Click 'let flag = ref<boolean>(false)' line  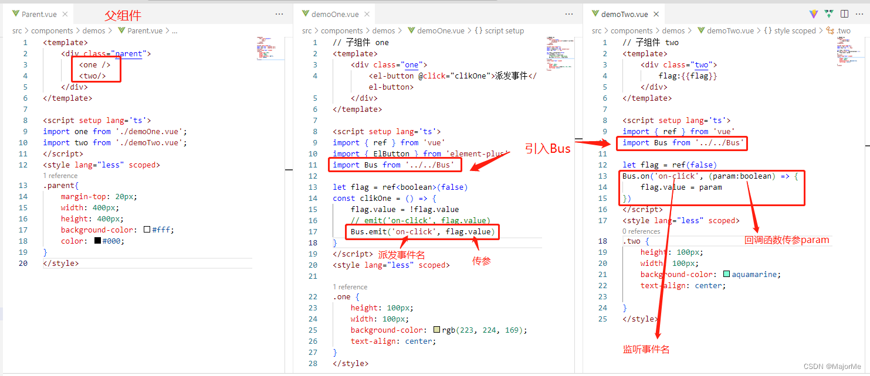400,187
